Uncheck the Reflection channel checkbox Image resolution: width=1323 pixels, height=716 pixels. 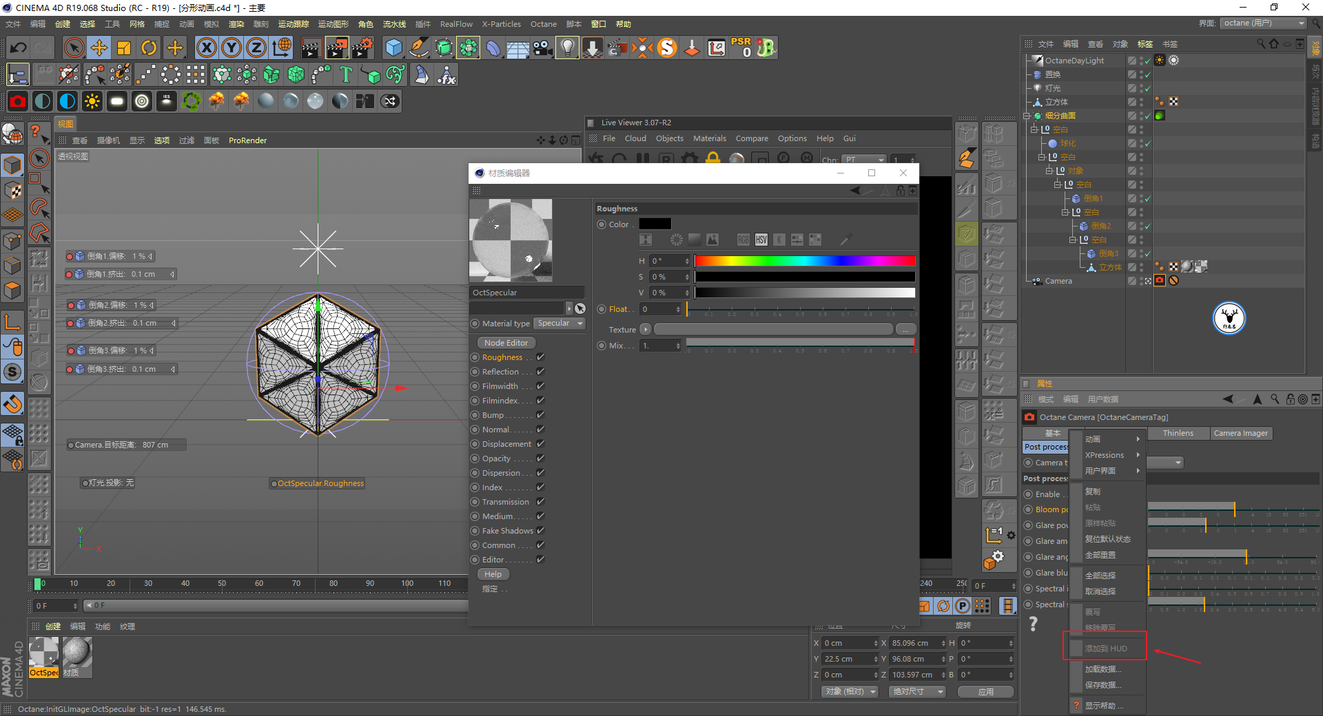(541, 372)
